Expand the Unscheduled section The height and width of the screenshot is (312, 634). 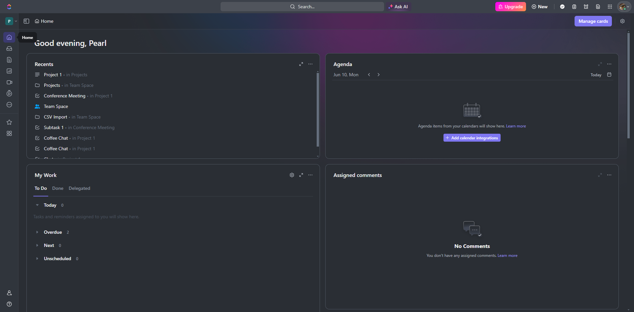click(37, 259)
